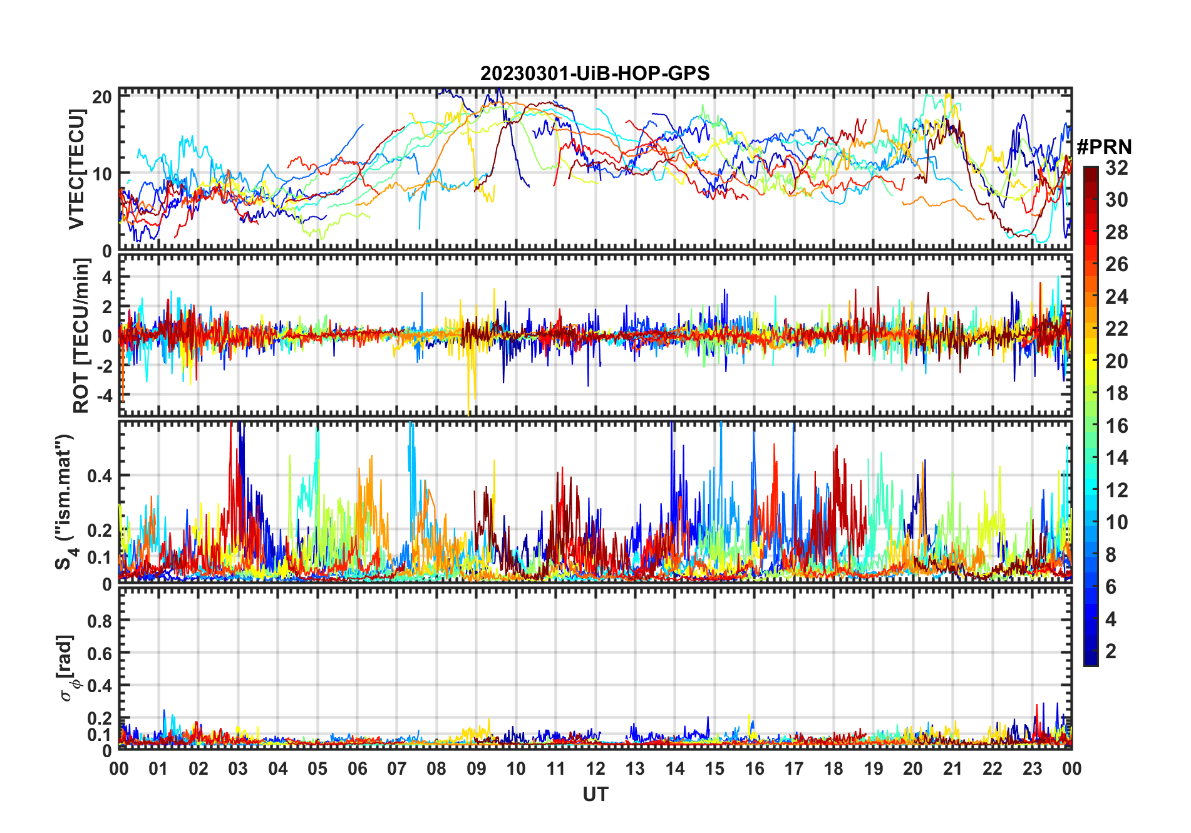
Task: Click x-axis hour tick label 05
Action: (x=317, y=768)
